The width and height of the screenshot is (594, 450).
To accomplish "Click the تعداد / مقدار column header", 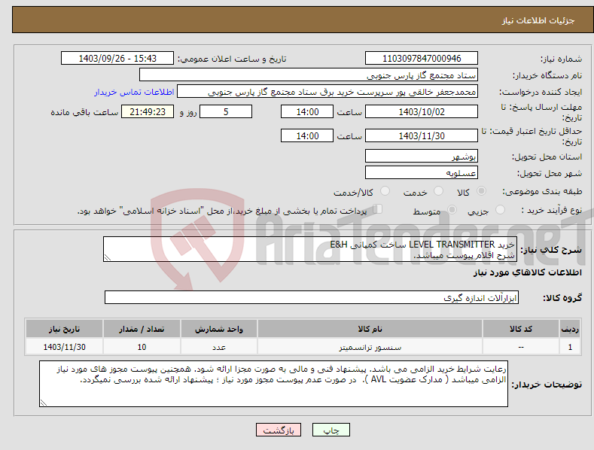I will point(142,329).
